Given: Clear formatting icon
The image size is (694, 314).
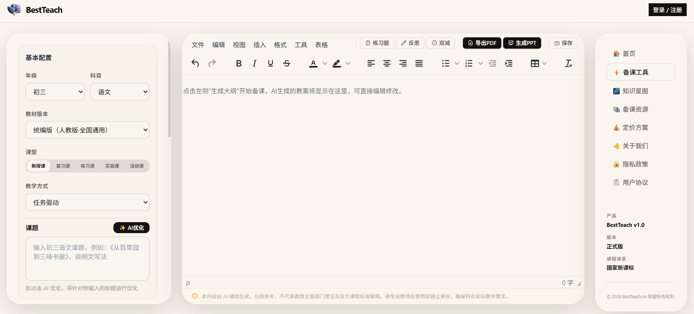Looking at the screenshot, I should point(569,63).
